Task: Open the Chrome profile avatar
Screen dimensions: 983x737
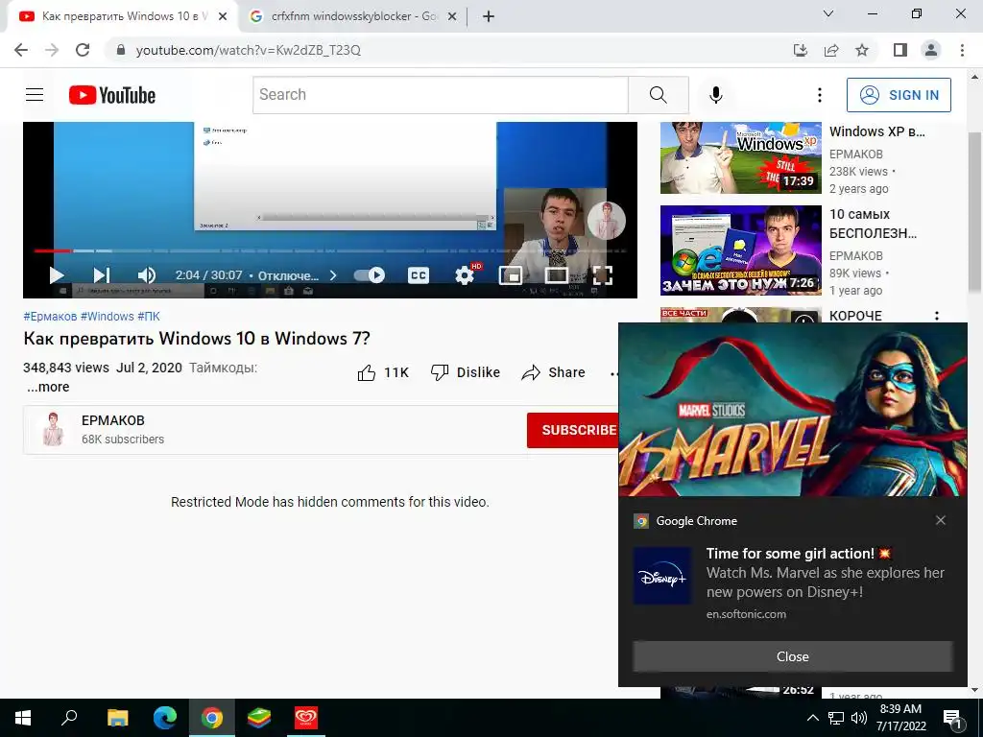Action: click(931, 50)
